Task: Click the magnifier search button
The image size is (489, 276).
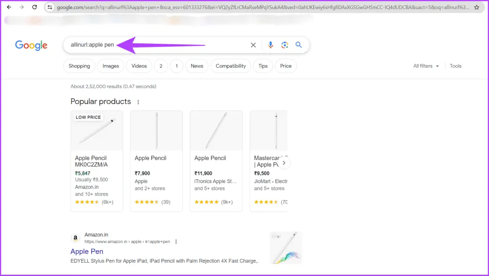Action: pyautogui.click(x=298, y=45)
